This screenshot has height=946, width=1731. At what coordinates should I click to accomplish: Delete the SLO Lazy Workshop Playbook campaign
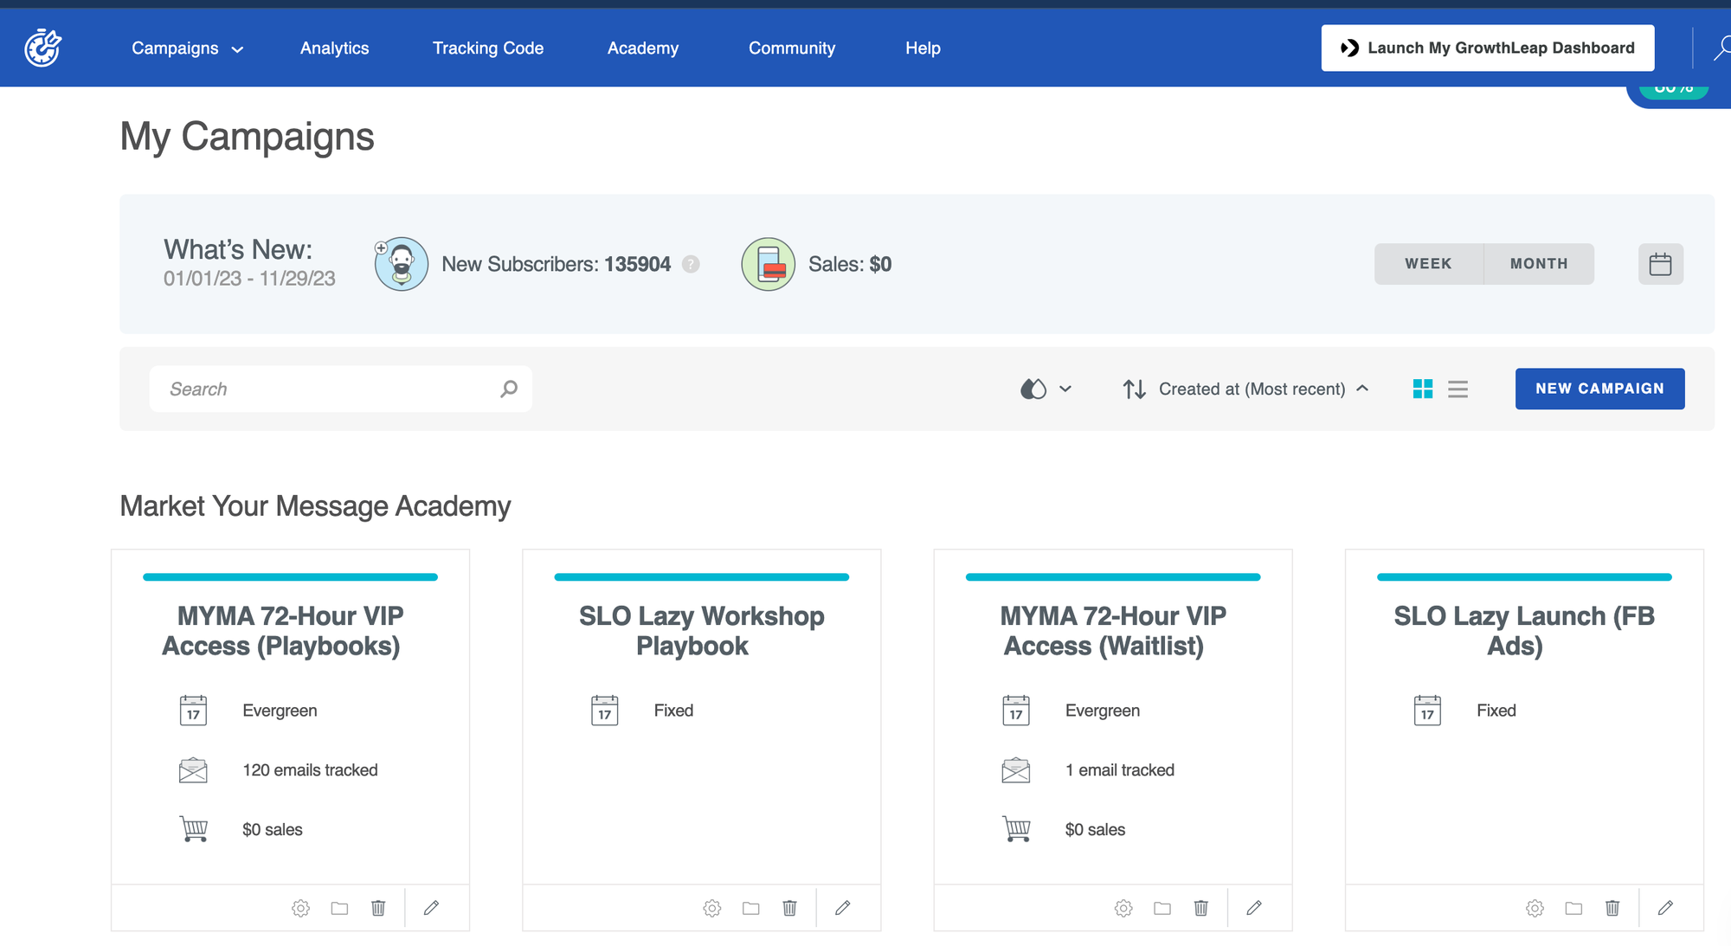[x=789, y=908]
